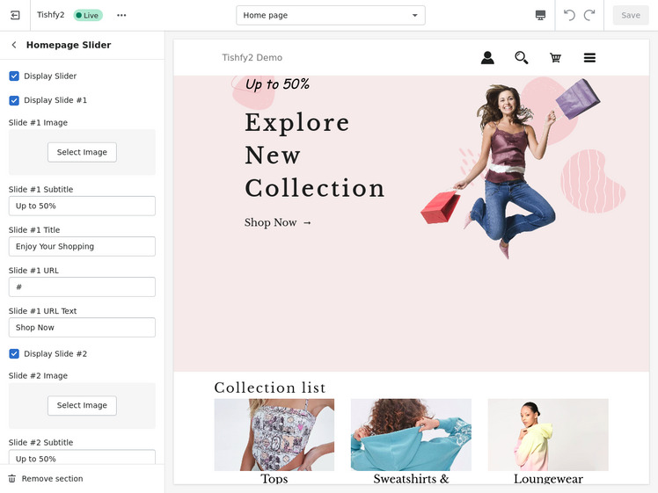
Task: Click the undo arrow icon
Action: [x=569, y=15]
